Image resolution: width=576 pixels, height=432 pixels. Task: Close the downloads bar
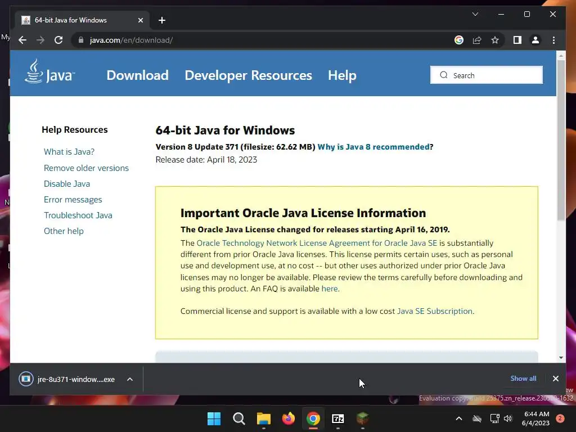click(x=555, y=379)
